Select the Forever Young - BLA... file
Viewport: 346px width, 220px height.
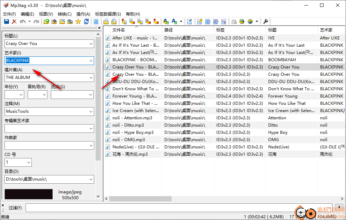(x=135, y=96)
